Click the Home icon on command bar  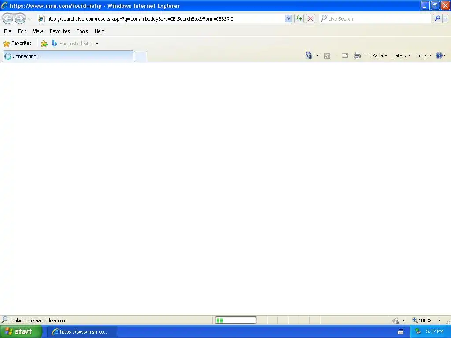pos(309,55)
